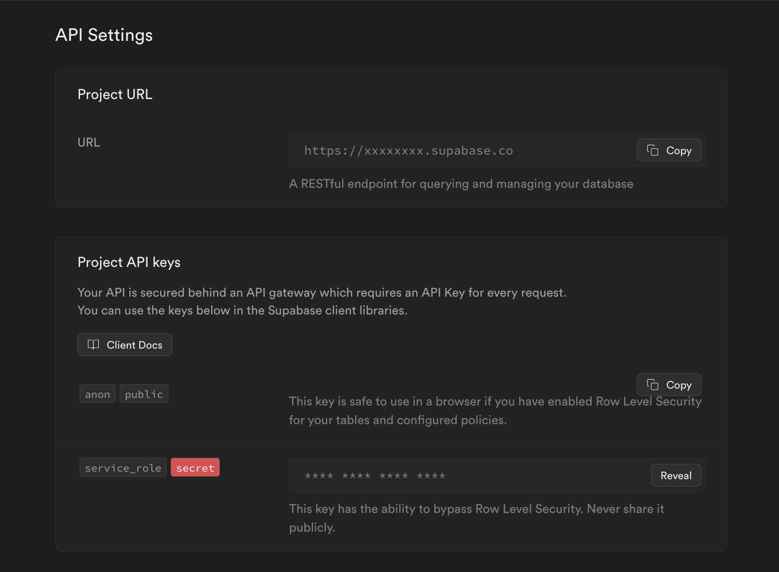Click the API Settings heading

(x=104, y=35)
